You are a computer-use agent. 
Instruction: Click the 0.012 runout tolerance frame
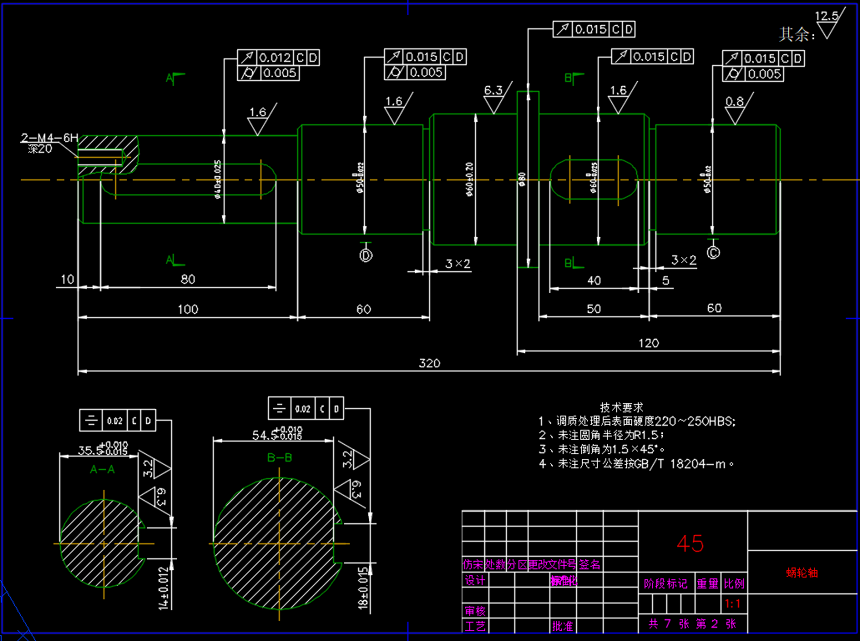pos(279,58)
